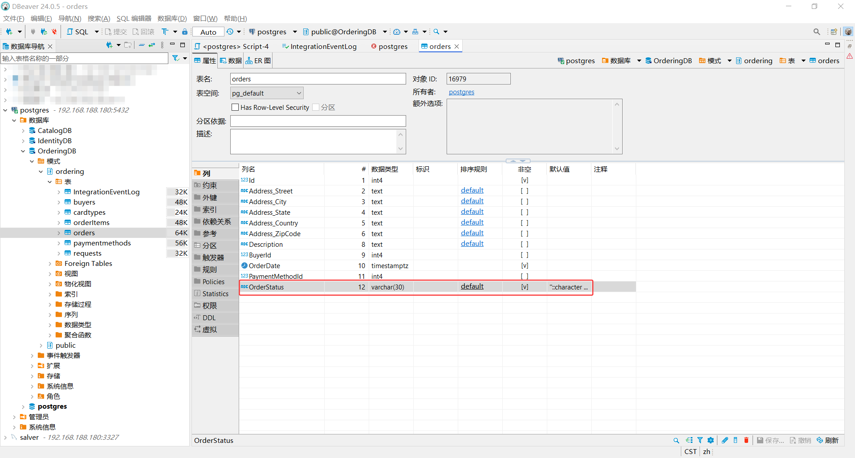
Task: Open the DDL side tab
Action: point(216,317)
